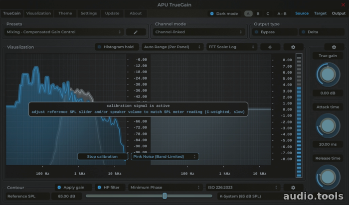Viewport: 349px width, 205px height.
Task: Switch to the Visualization tab
Action: (x=38, y=13)
